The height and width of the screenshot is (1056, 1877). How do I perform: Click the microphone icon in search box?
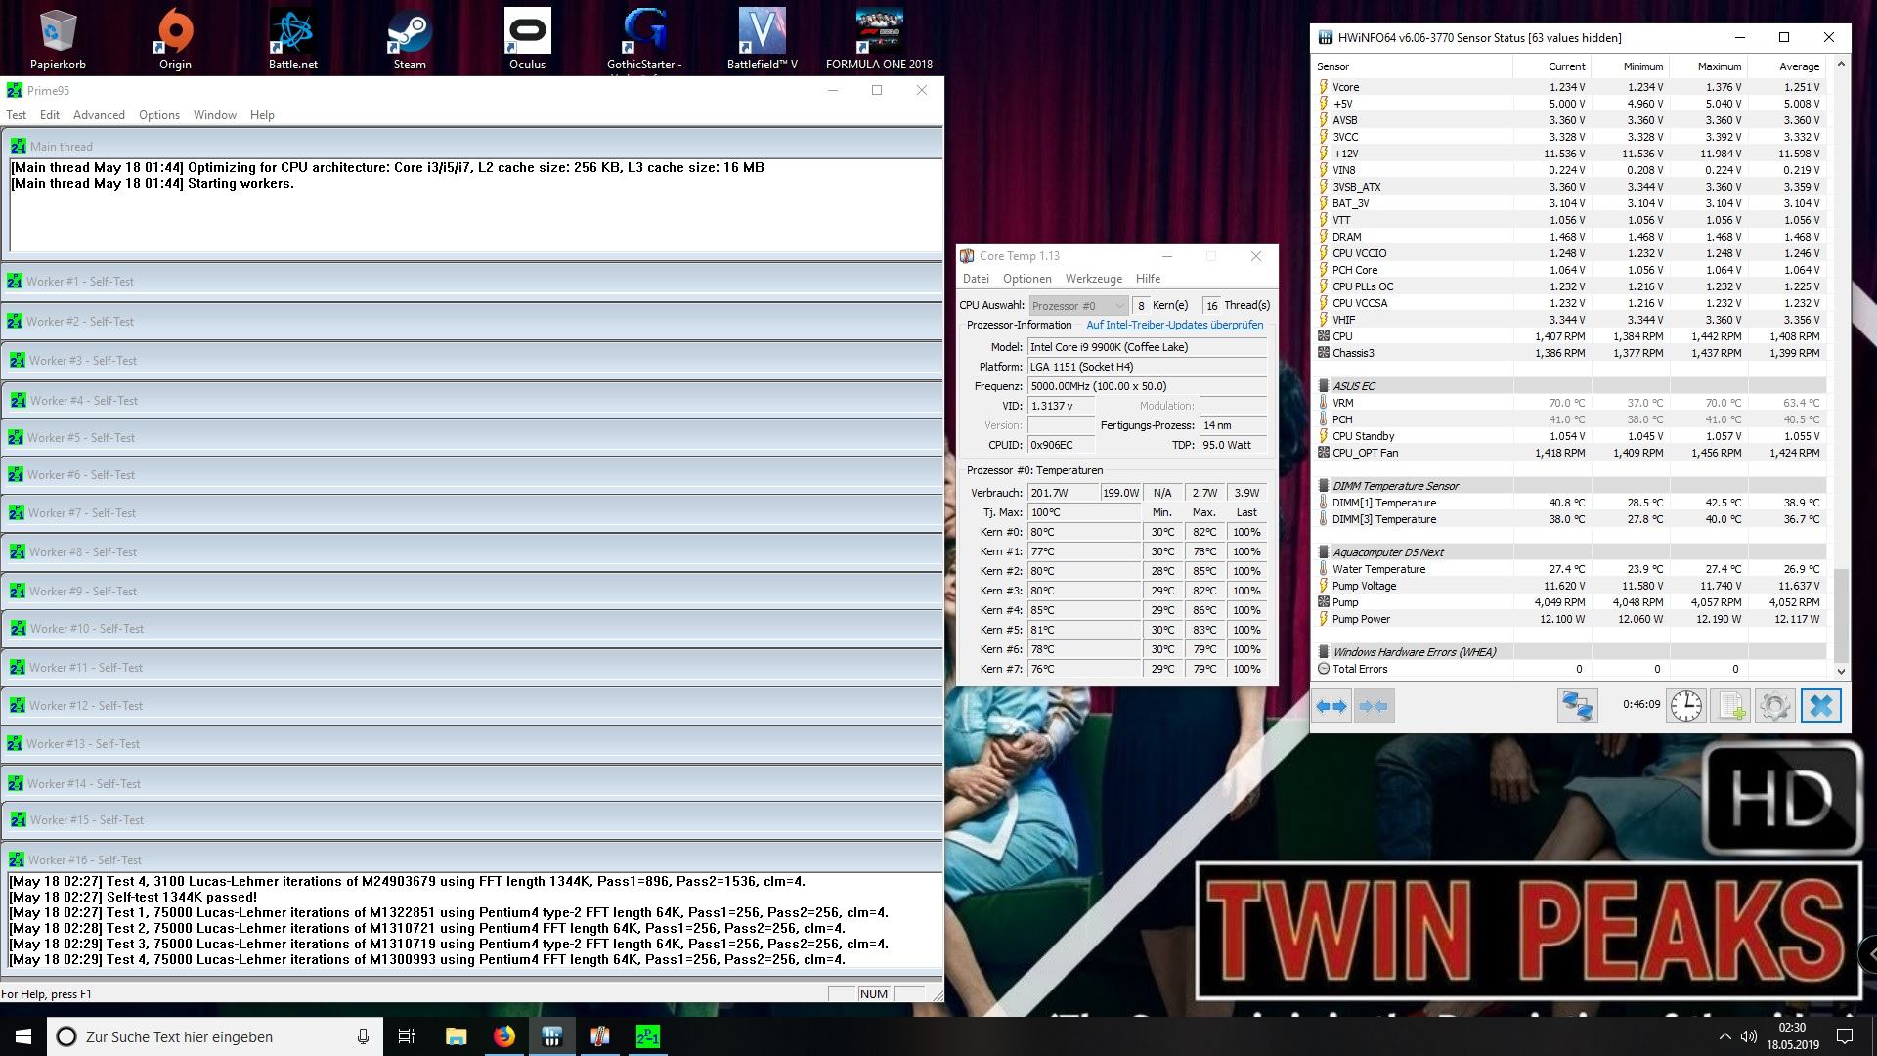click(363, 1036)
